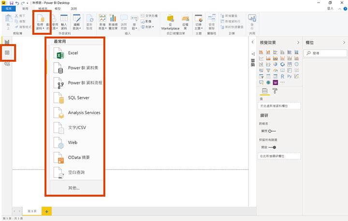Expand the filters pane with left chevron
Screen dimensions: 348x221
point(253,42)
